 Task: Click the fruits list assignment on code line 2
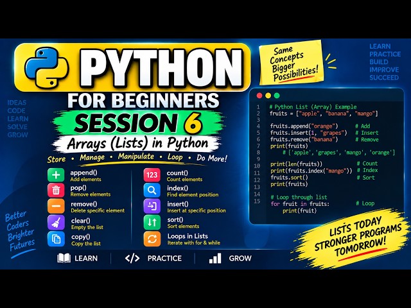tap(324, 114)
